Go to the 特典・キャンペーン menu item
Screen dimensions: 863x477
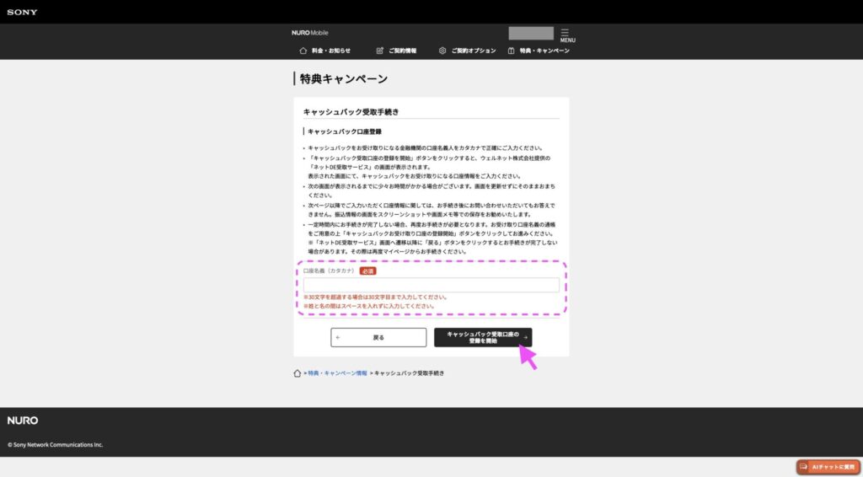(x=544, y=51)
